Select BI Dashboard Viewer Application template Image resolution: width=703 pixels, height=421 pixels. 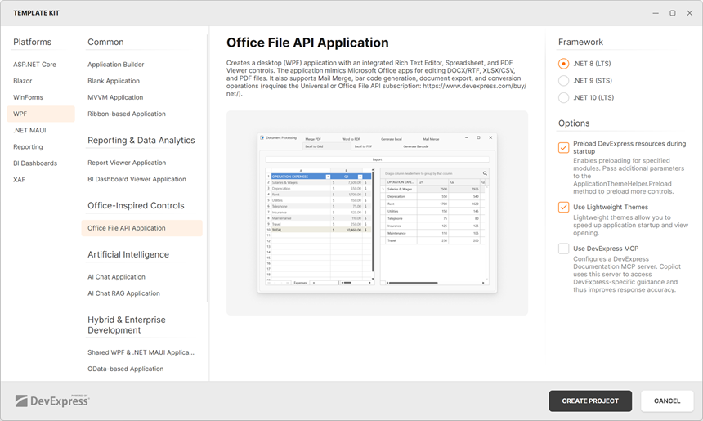click(141, 179)
